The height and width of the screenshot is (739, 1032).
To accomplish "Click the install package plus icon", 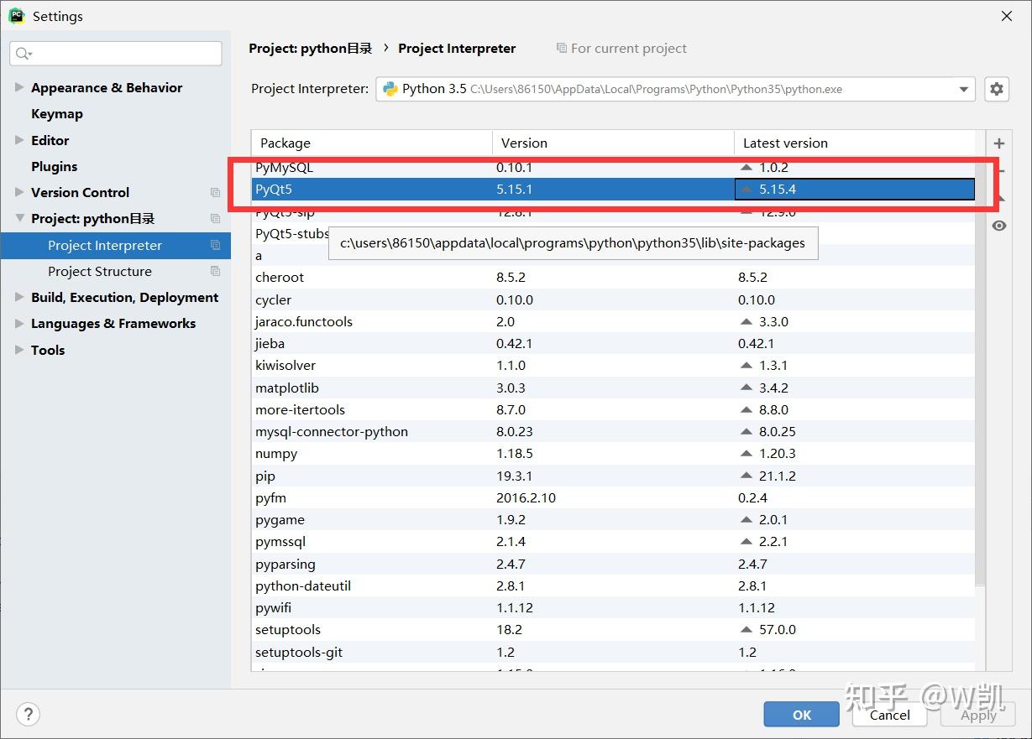I will click(x=998, y=143).
